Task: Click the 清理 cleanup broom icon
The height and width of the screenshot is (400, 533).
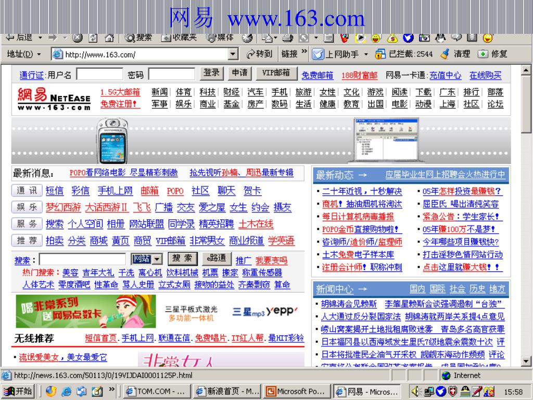Action: tap(445, 54)
